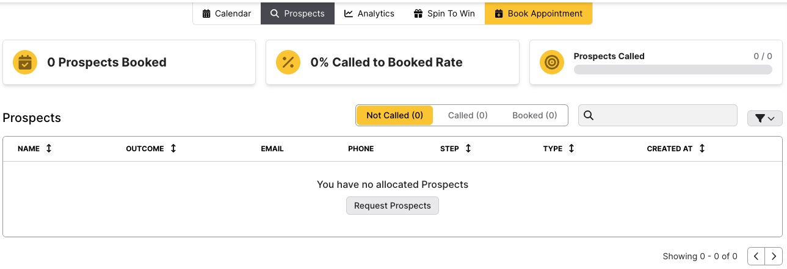Image resolution: width=787 pixels, height=269 pixels.
Task: Click the Prospects Called progress bar
Action: 673,70
